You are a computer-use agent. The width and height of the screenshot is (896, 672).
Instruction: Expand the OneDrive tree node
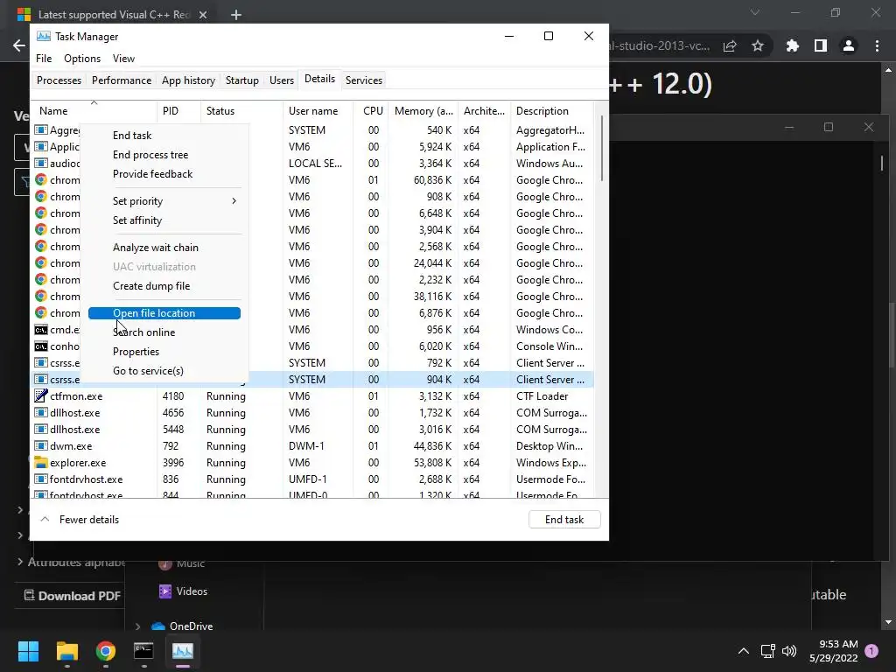pyautogui.click(x=137, y=626)
